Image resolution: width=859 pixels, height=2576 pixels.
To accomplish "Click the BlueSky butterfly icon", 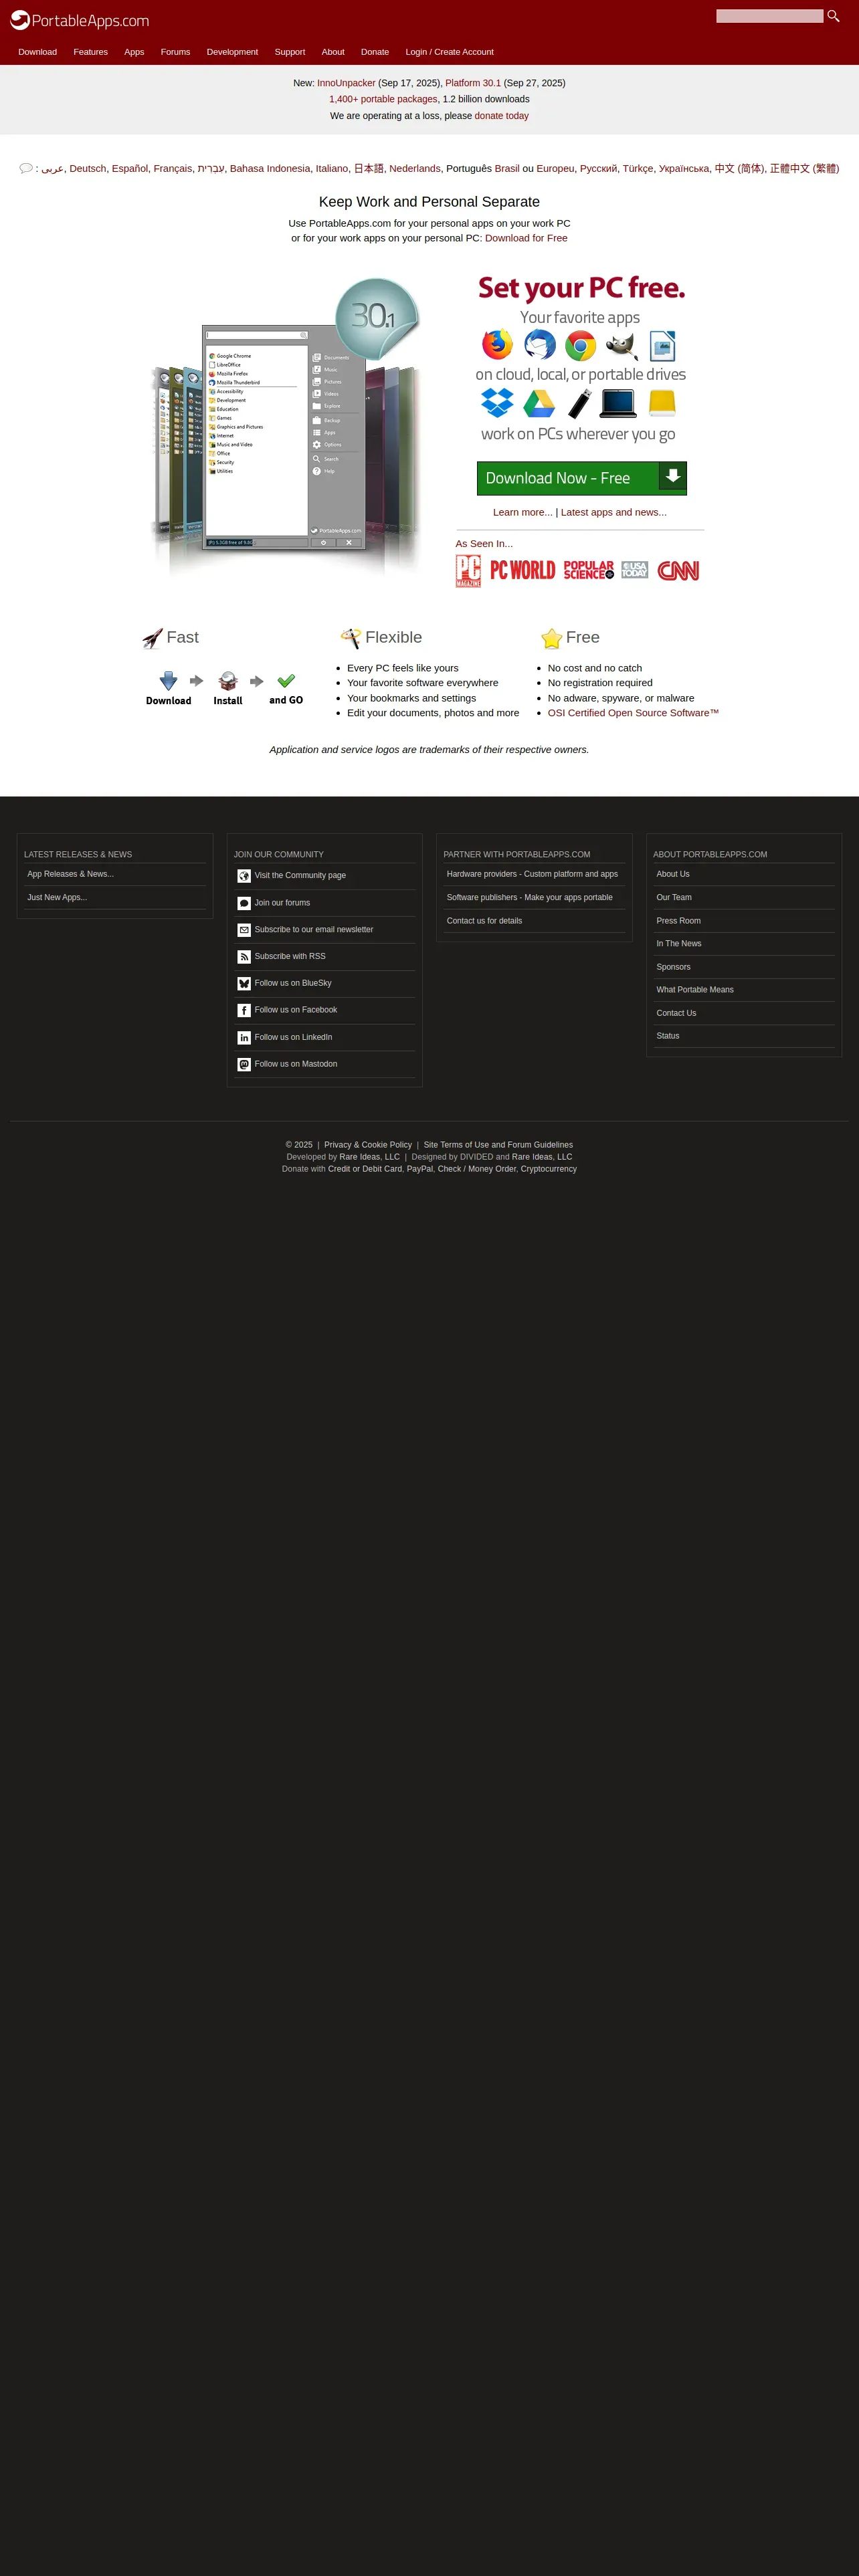I will 244,983.
